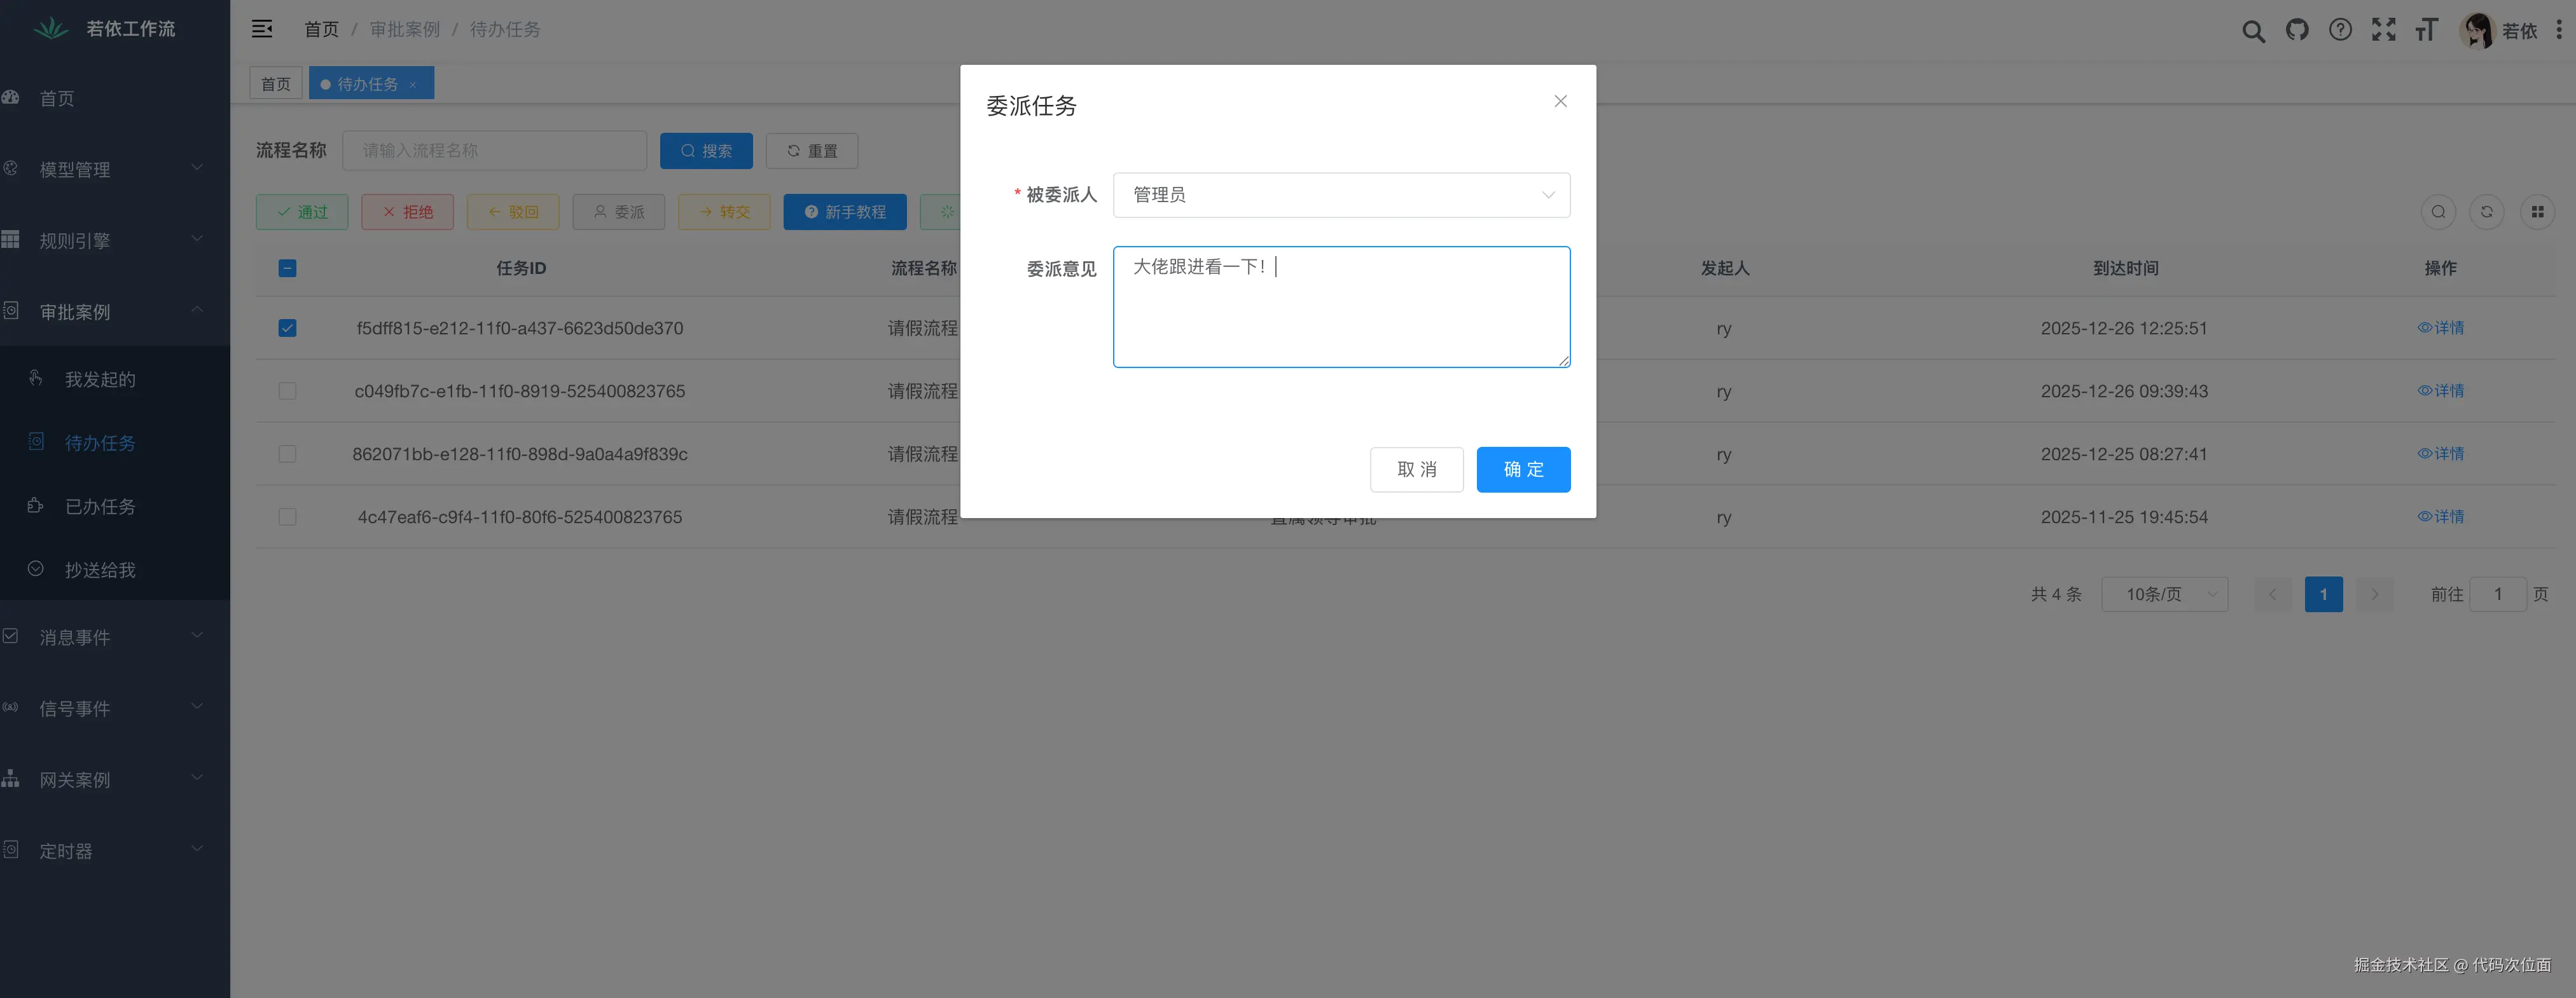Close the 委派任务 dialog
The height and width of the screenshot is (998, 2576).
pos(1559,101)
